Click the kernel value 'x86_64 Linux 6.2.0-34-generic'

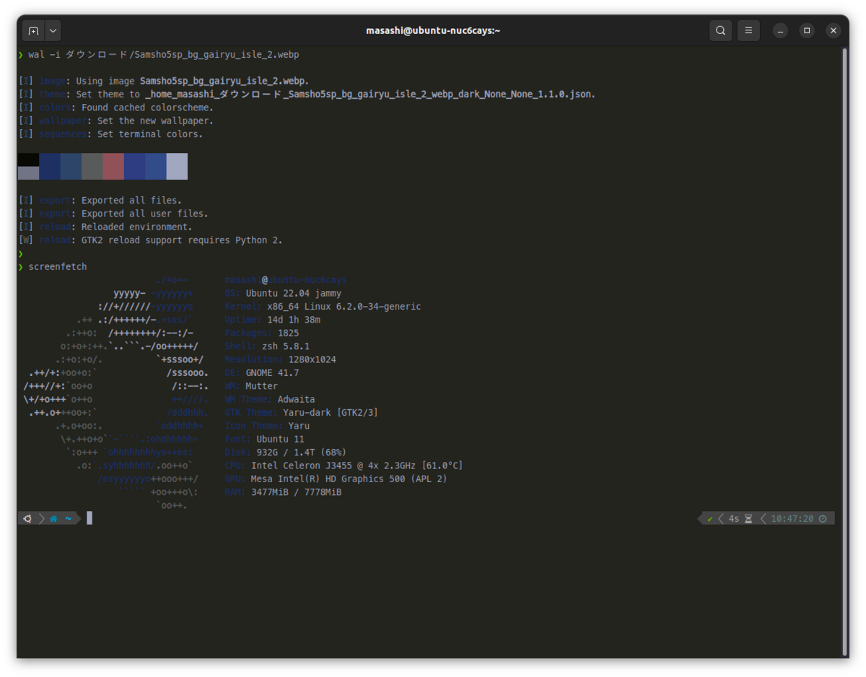click(344, 307)
